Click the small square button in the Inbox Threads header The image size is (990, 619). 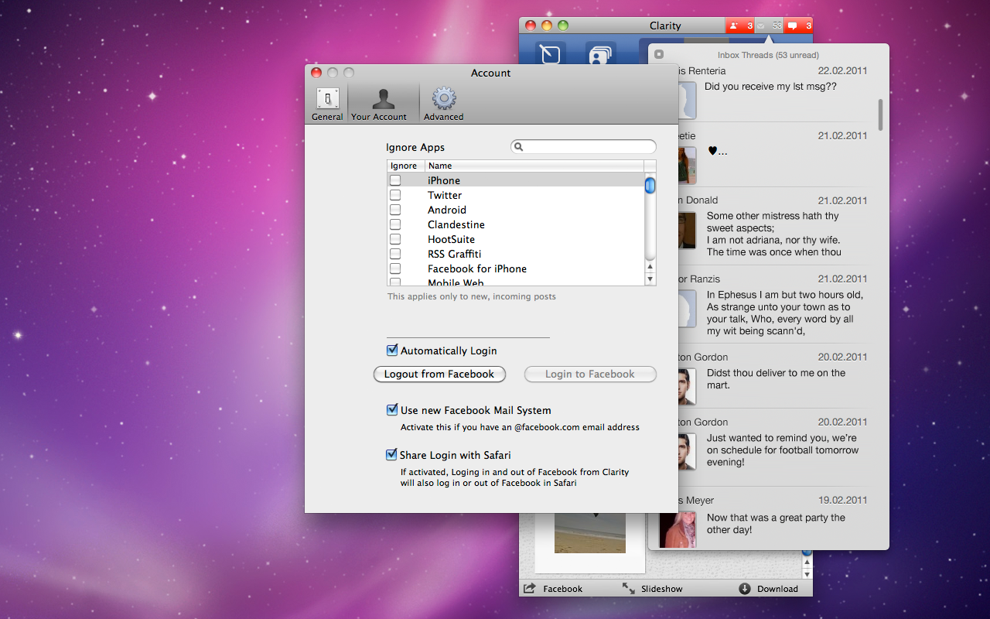coord(659,54)
